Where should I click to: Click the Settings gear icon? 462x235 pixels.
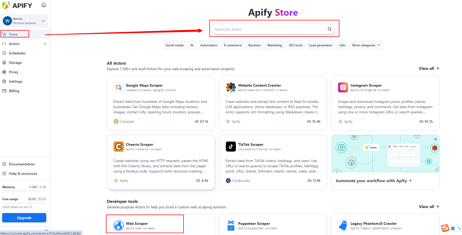(4, 81)
